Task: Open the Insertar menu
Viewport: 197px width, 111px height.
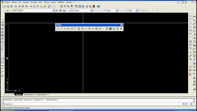Action: pyautogui.click(x=26, y=2)
